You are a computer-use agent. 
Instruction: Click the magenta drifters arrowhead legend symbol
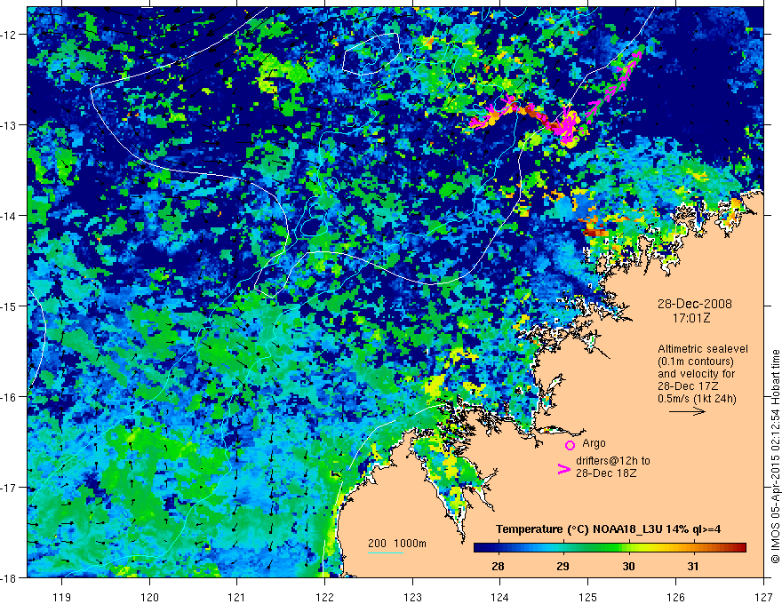[564, 468]
